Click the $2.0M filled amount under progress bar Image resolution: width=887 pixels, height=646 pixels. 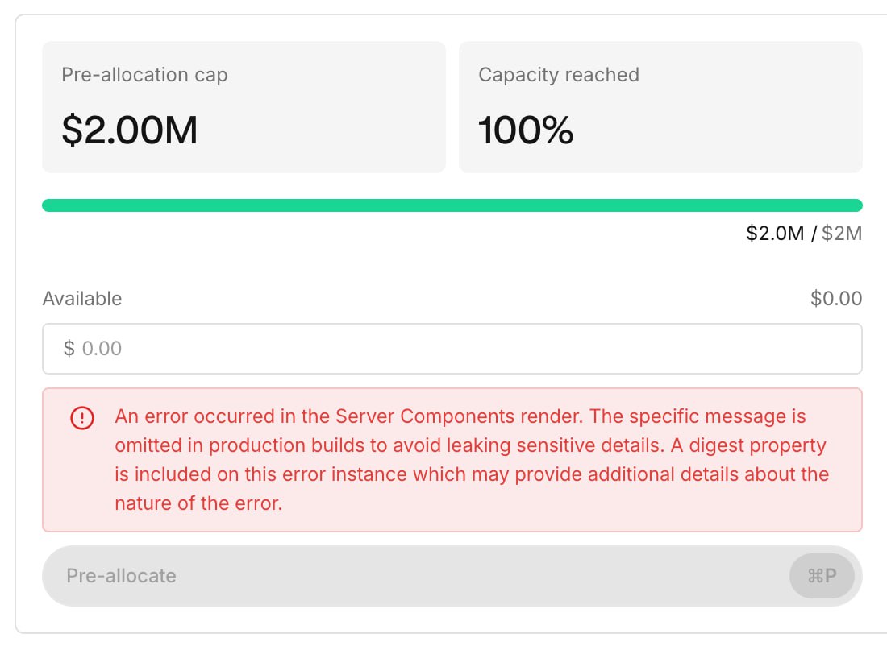pos(775,234)
